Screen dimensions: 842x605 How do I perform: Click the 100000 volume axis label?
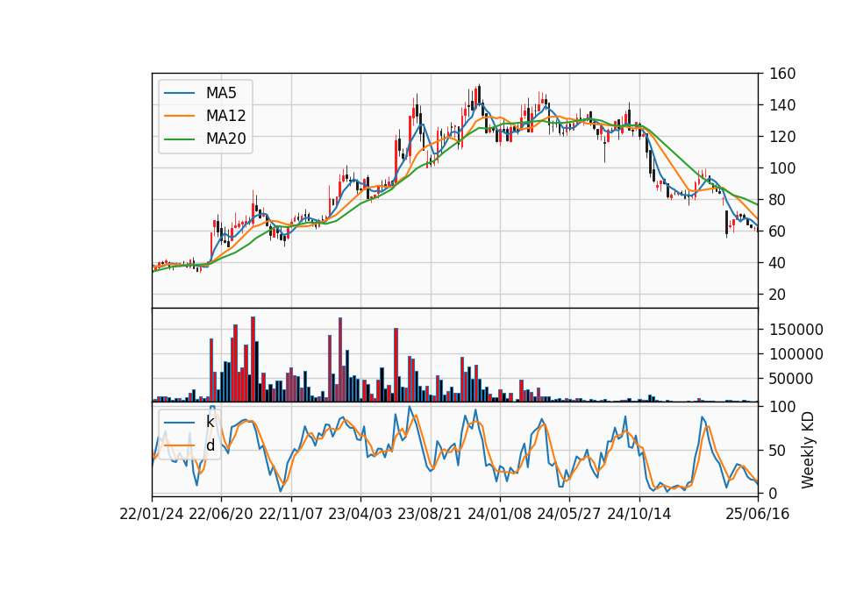point(796,354)
